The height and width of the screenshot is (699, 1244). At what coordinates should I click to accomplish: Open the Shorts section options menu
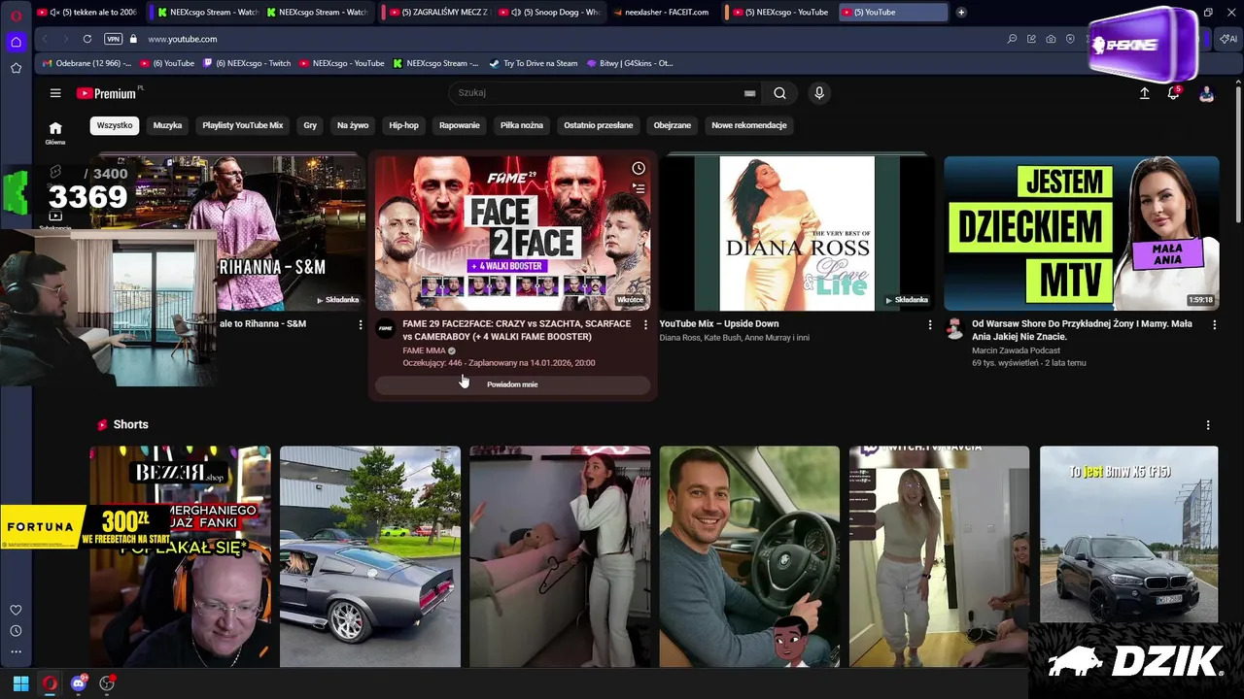[x=1208, y=425]
